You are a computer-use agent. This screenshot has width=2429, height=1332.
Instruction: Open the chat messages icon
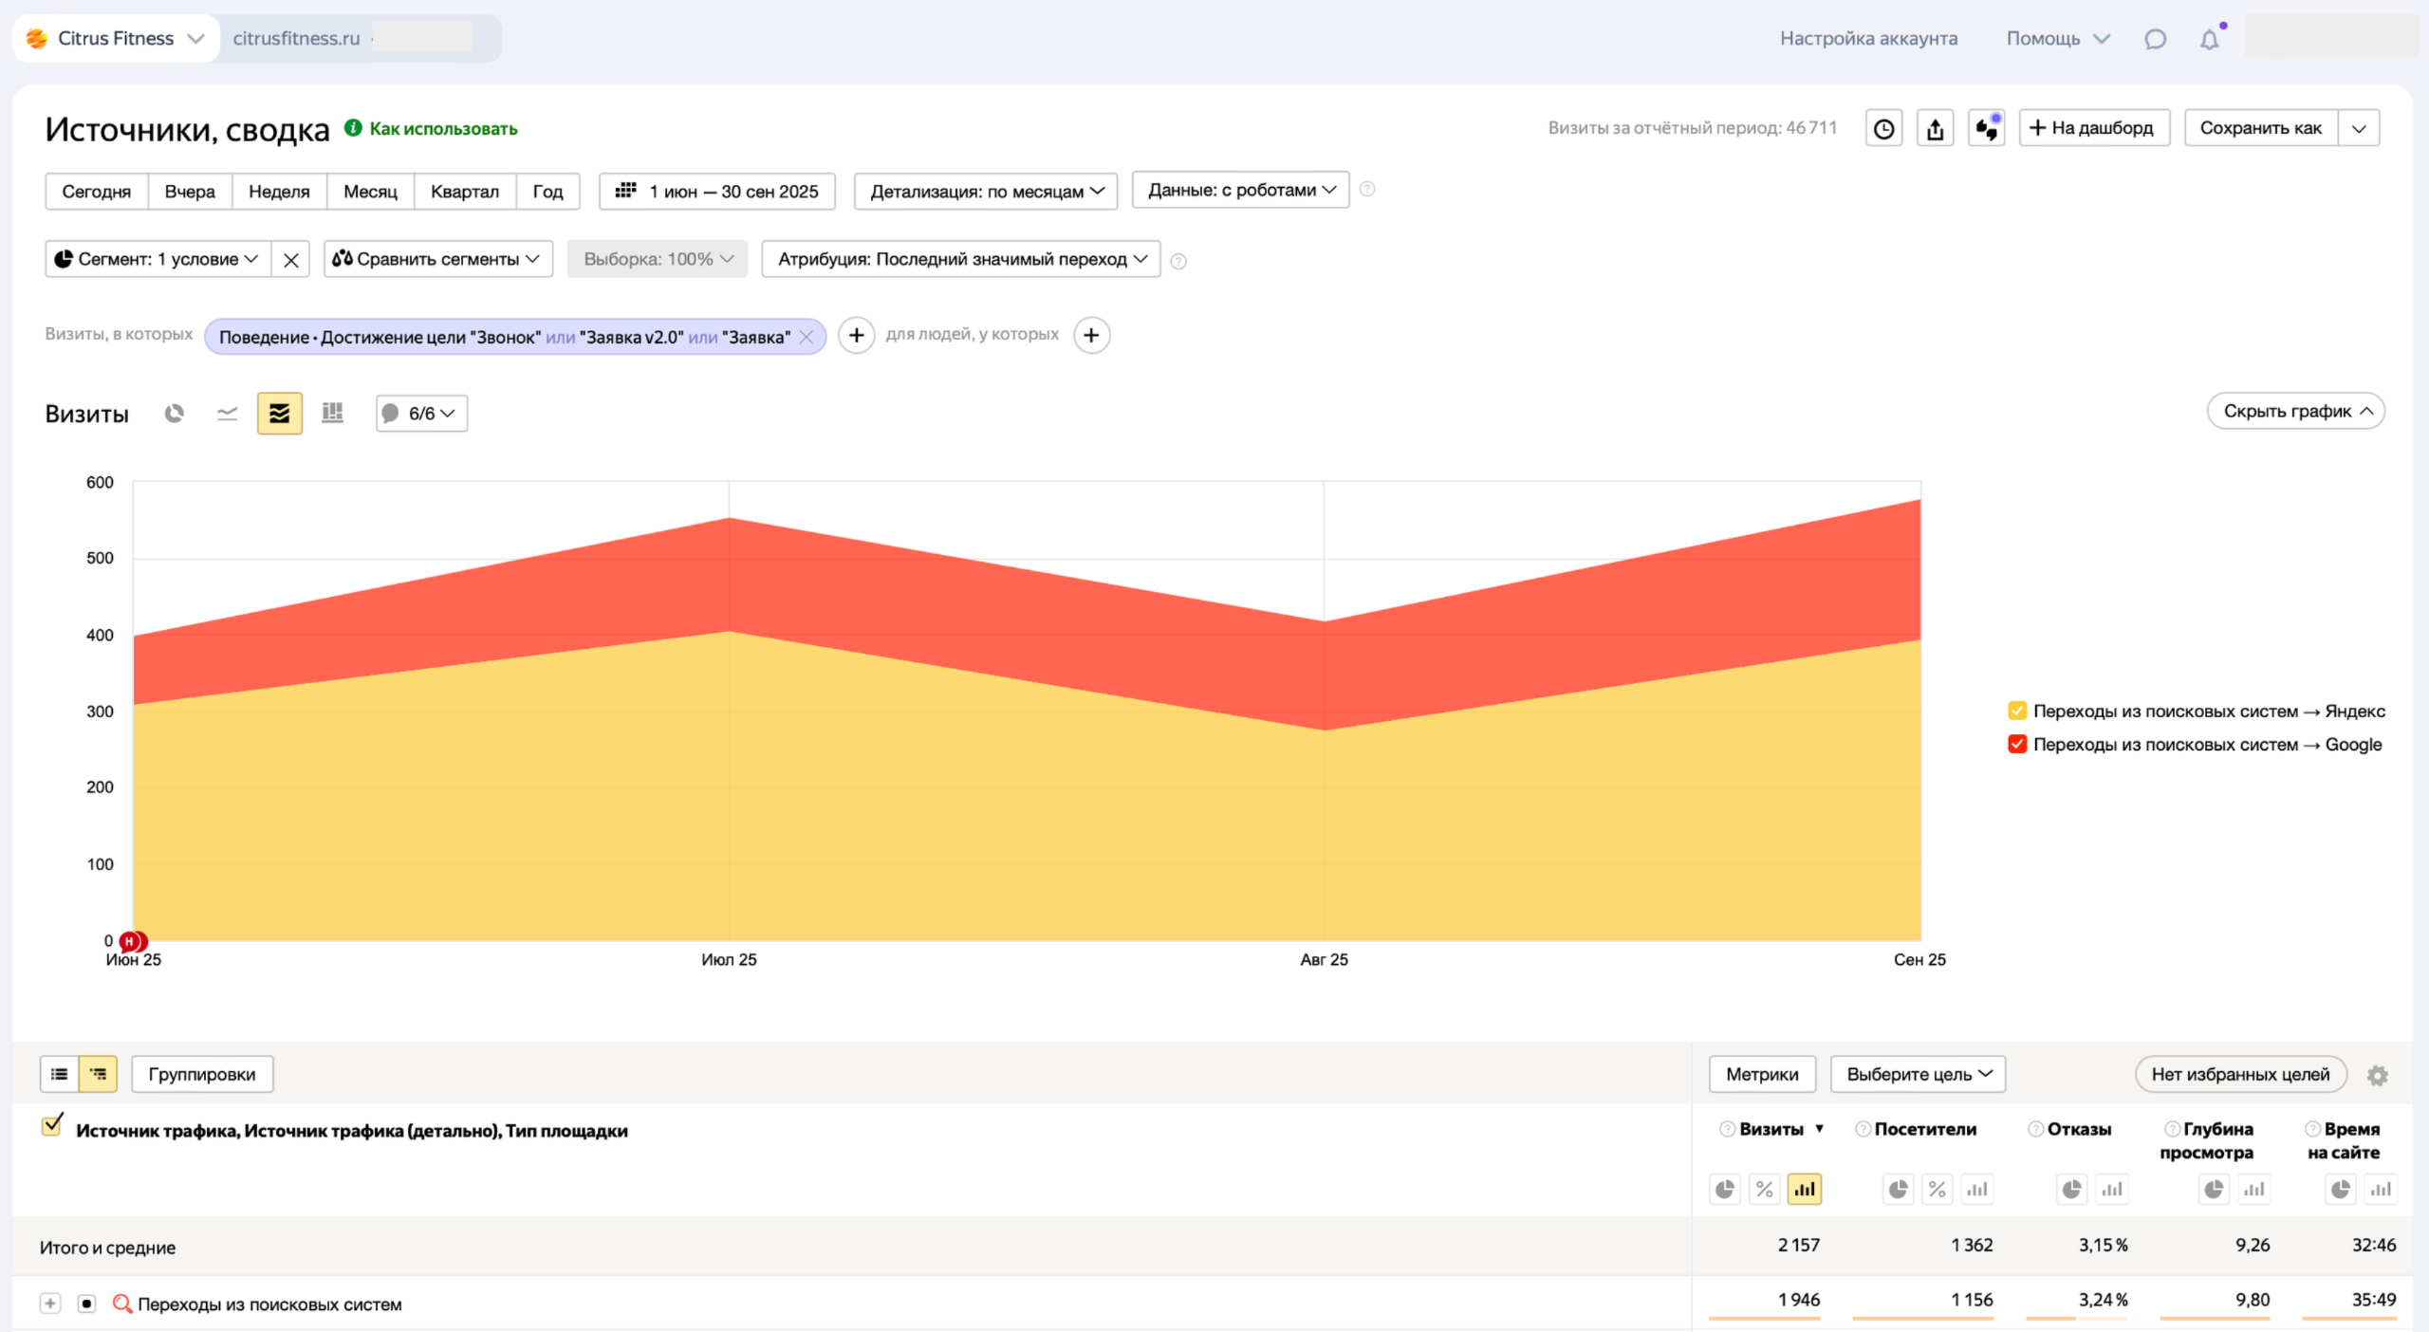tap(2155, 39)
